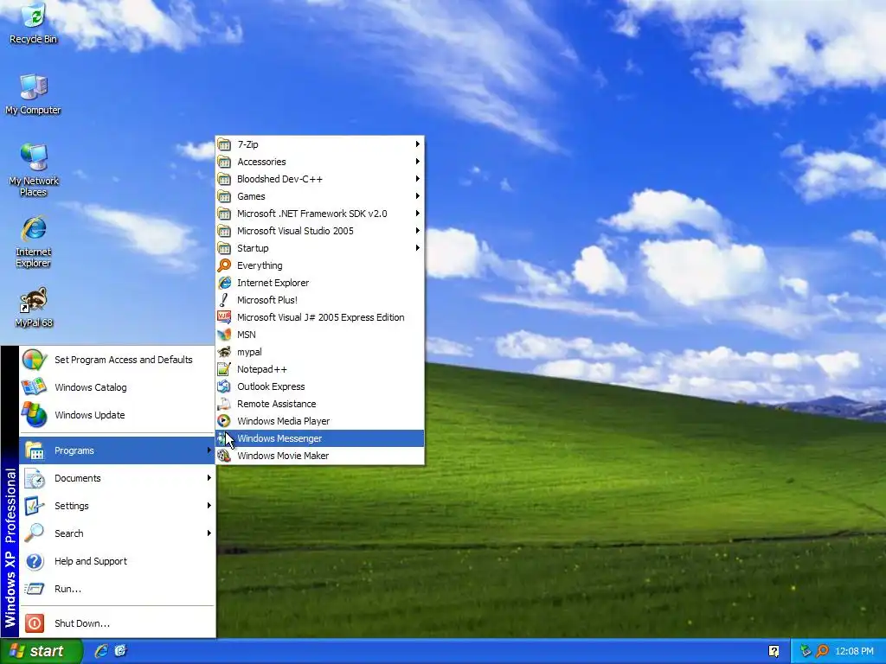Launch Outlook Express from Quick Launch bar
Viewport: 886px width, 664px height.
coord(120,651)
